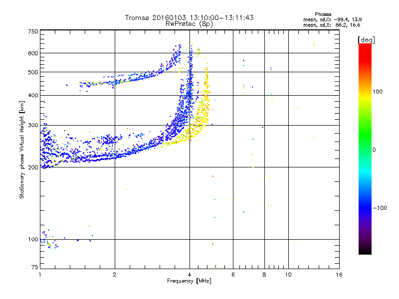Viewport: 399px width, 299px height.
Task: Click the y-axis label '500'
Action: tap(33, 72)
